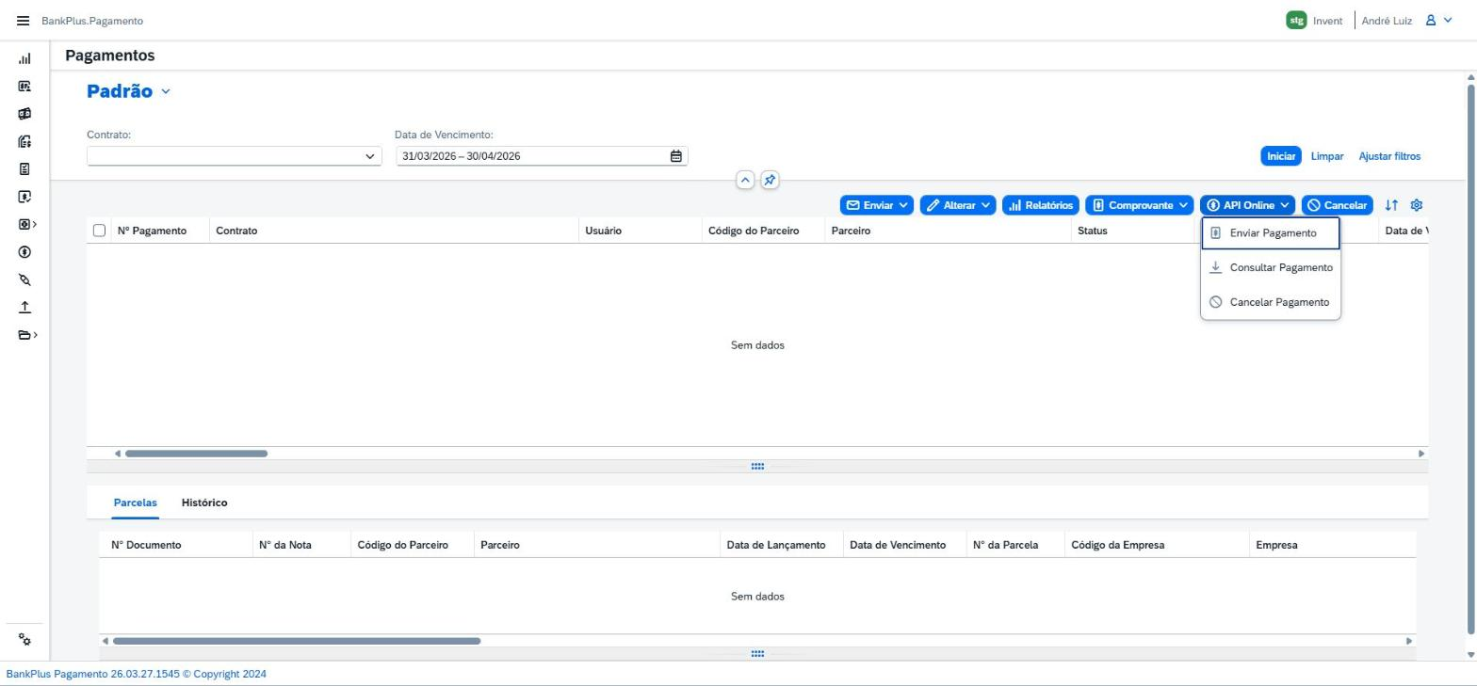This screenshot has height=686, width=1477.
Task: Open table sort settings icon
Action: coord(1391,205)
